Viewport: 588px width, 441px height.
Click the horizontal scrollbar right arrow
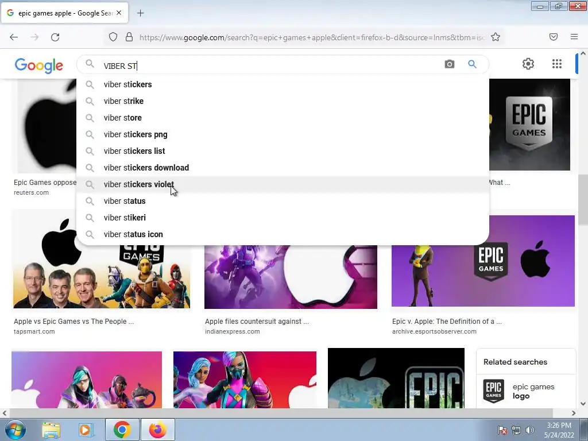tap(574, 413)
